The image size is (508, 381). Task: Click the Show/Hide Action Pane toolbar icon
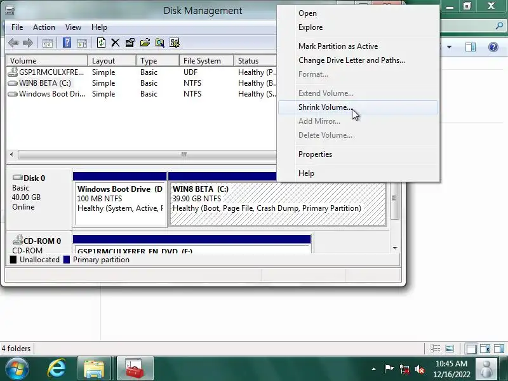[82, 43]
